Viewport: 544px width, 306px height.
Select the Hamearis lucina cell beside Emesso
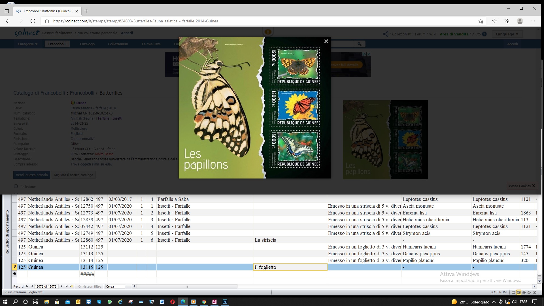pos(437,247)
